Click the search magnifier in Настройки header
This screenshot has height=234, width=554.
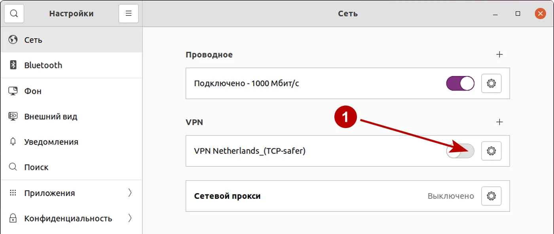tap(14, 13)
